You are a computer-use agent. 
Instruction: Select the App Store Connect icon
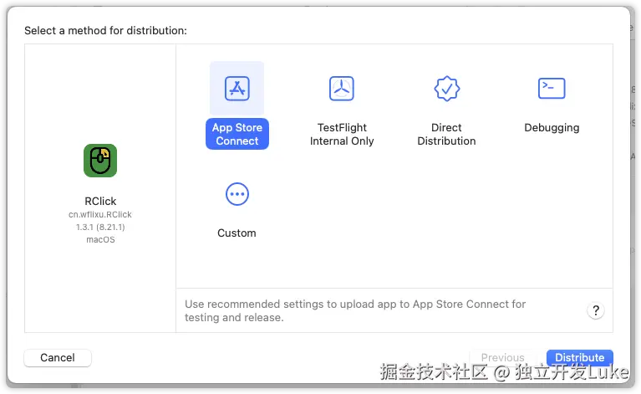click(x=237, y=89)
